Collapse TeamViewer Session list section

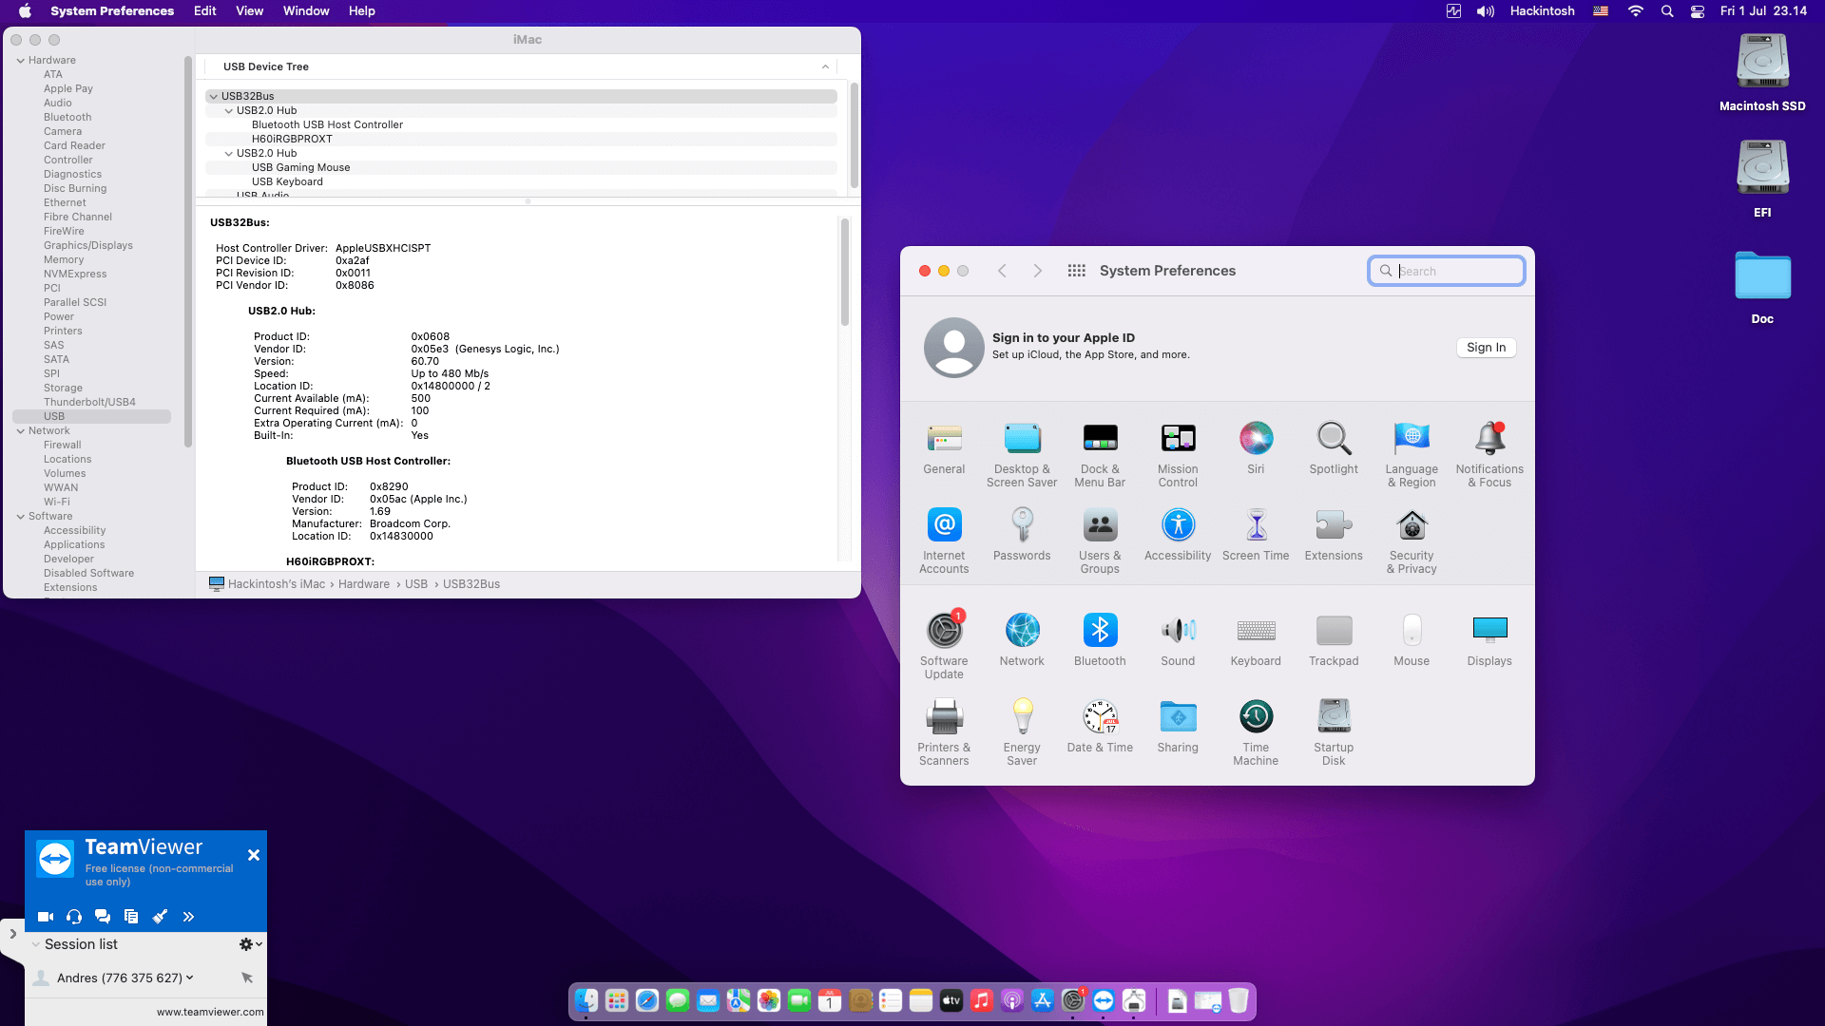tap(35, 944)
